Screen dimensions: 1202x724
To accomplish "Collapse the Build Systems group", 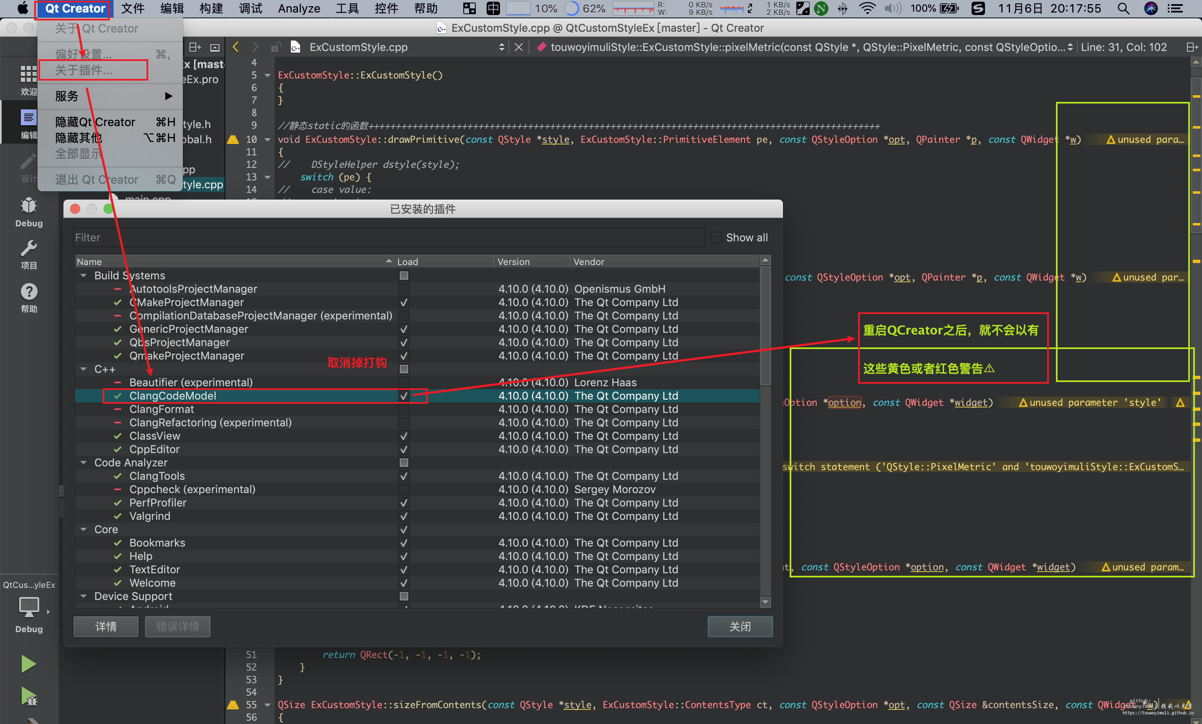I will point(84,276).
